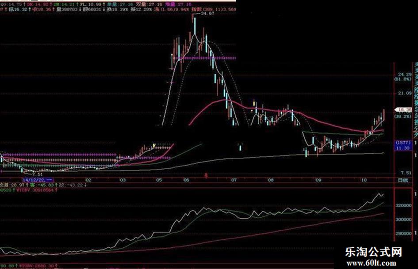Click the (61.8%) retracement label
418x269 pixels.
click(x=403, y=79)
